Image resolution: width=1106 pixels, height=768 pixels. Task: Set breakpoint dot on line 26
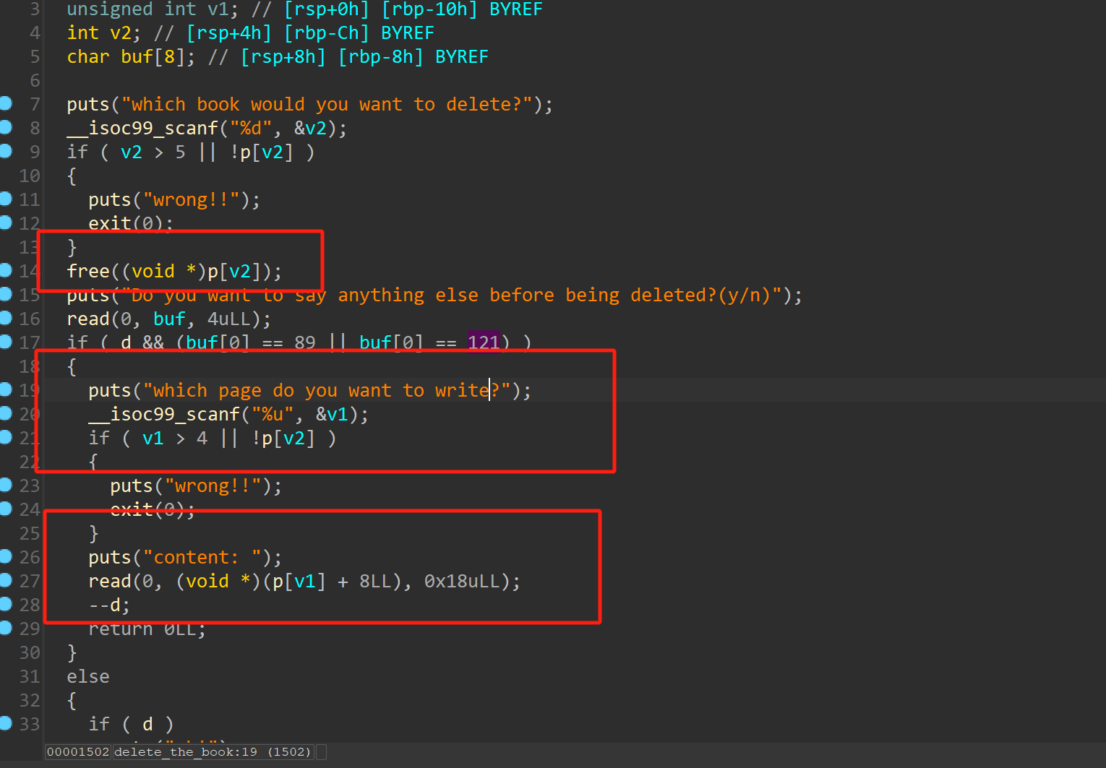coord(6,556)
